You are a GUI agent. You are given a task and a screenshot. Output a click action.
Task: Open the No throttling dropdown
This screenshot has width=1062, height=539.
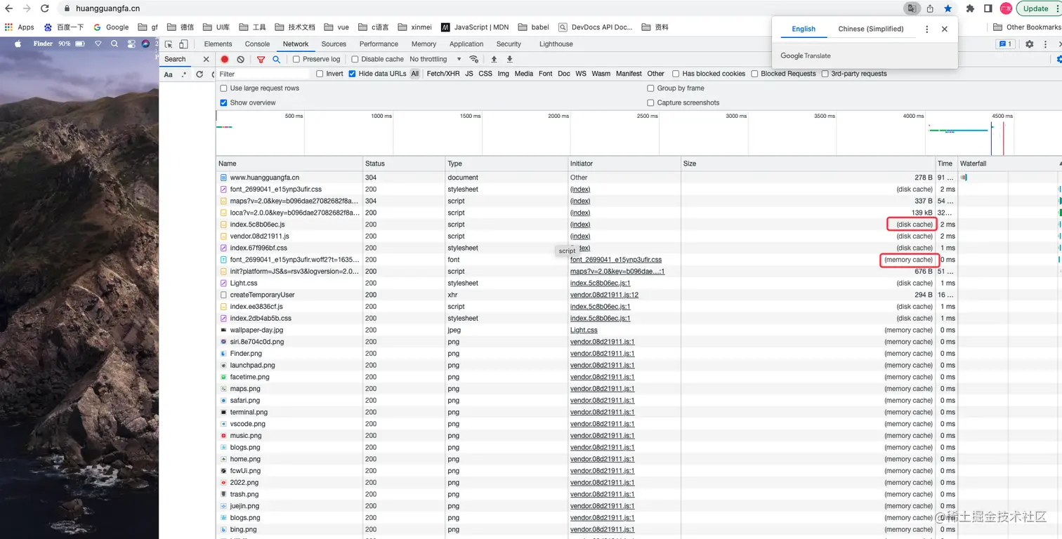tap(435, 60)
